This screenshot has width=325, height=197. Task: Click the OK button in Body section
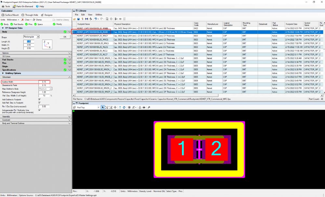65,37
